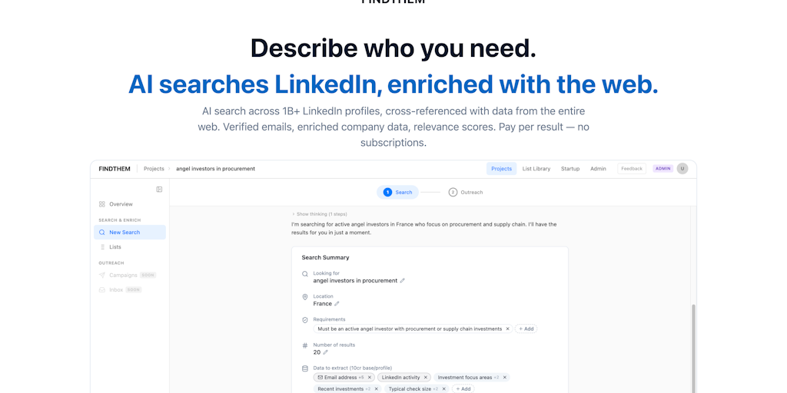Open the Startup tab
This screenshot has width=787, height=393.
coord(570,169)
